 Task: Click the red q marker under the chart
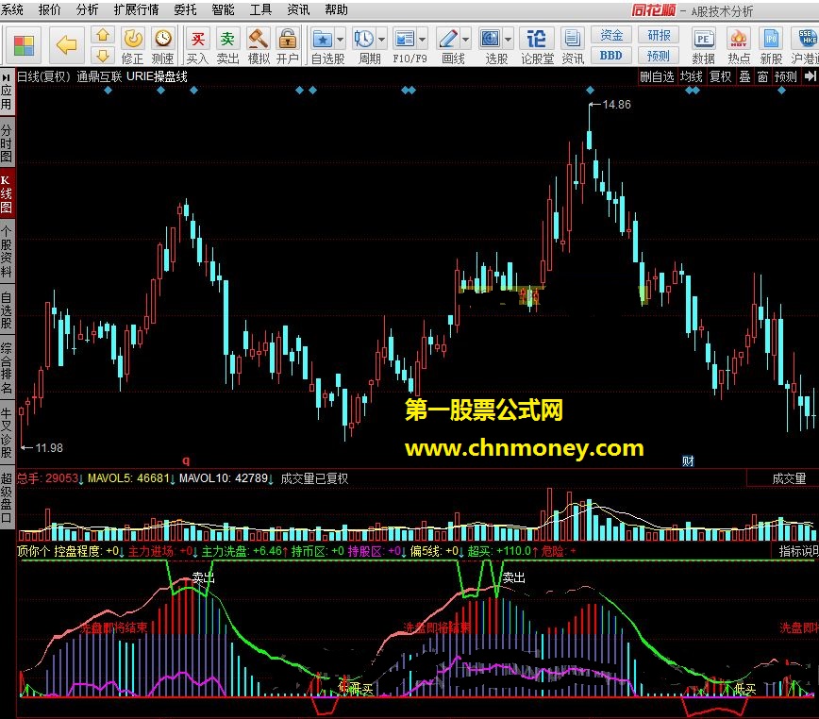pos(186,460)
